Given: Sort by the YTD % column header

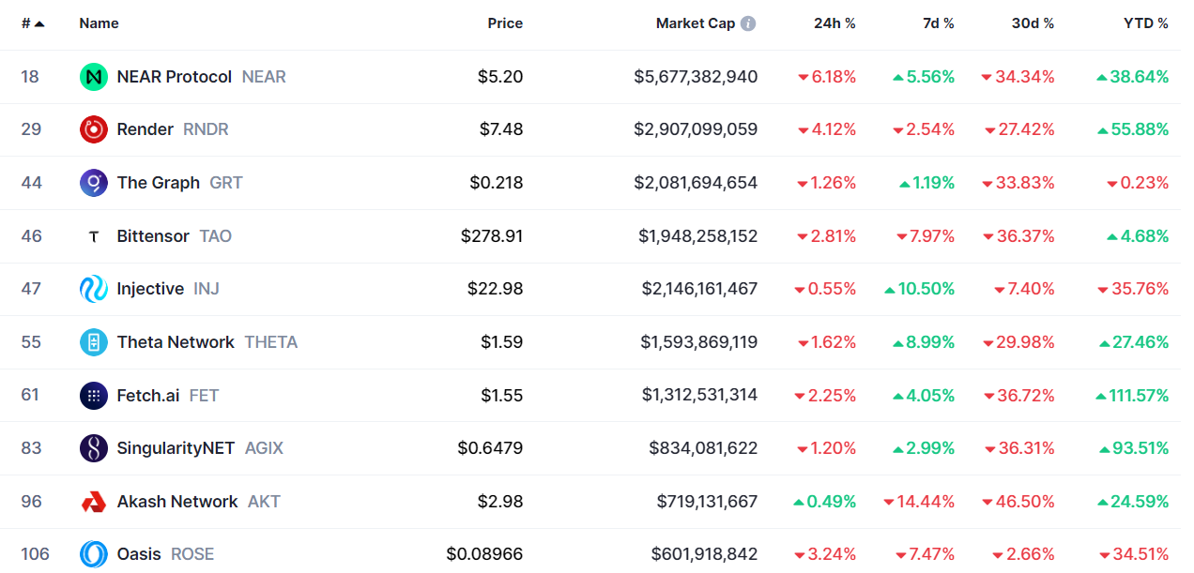Looking at the screenshot, I should (1146, 23).
